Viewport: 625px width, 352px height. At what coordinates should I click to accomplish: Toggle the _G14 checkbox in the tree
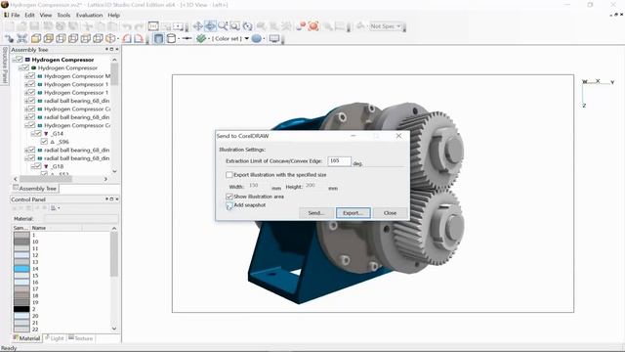[x=38, y=133]
